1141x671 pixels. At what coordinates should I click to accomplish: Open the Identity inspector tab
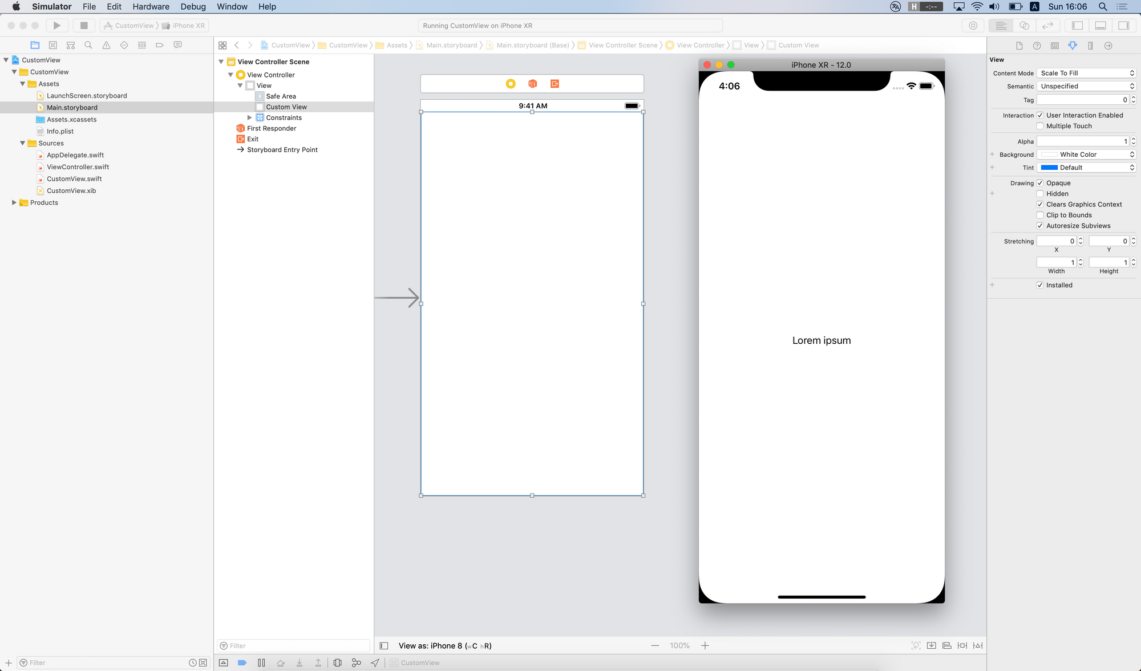[1055, 46]
